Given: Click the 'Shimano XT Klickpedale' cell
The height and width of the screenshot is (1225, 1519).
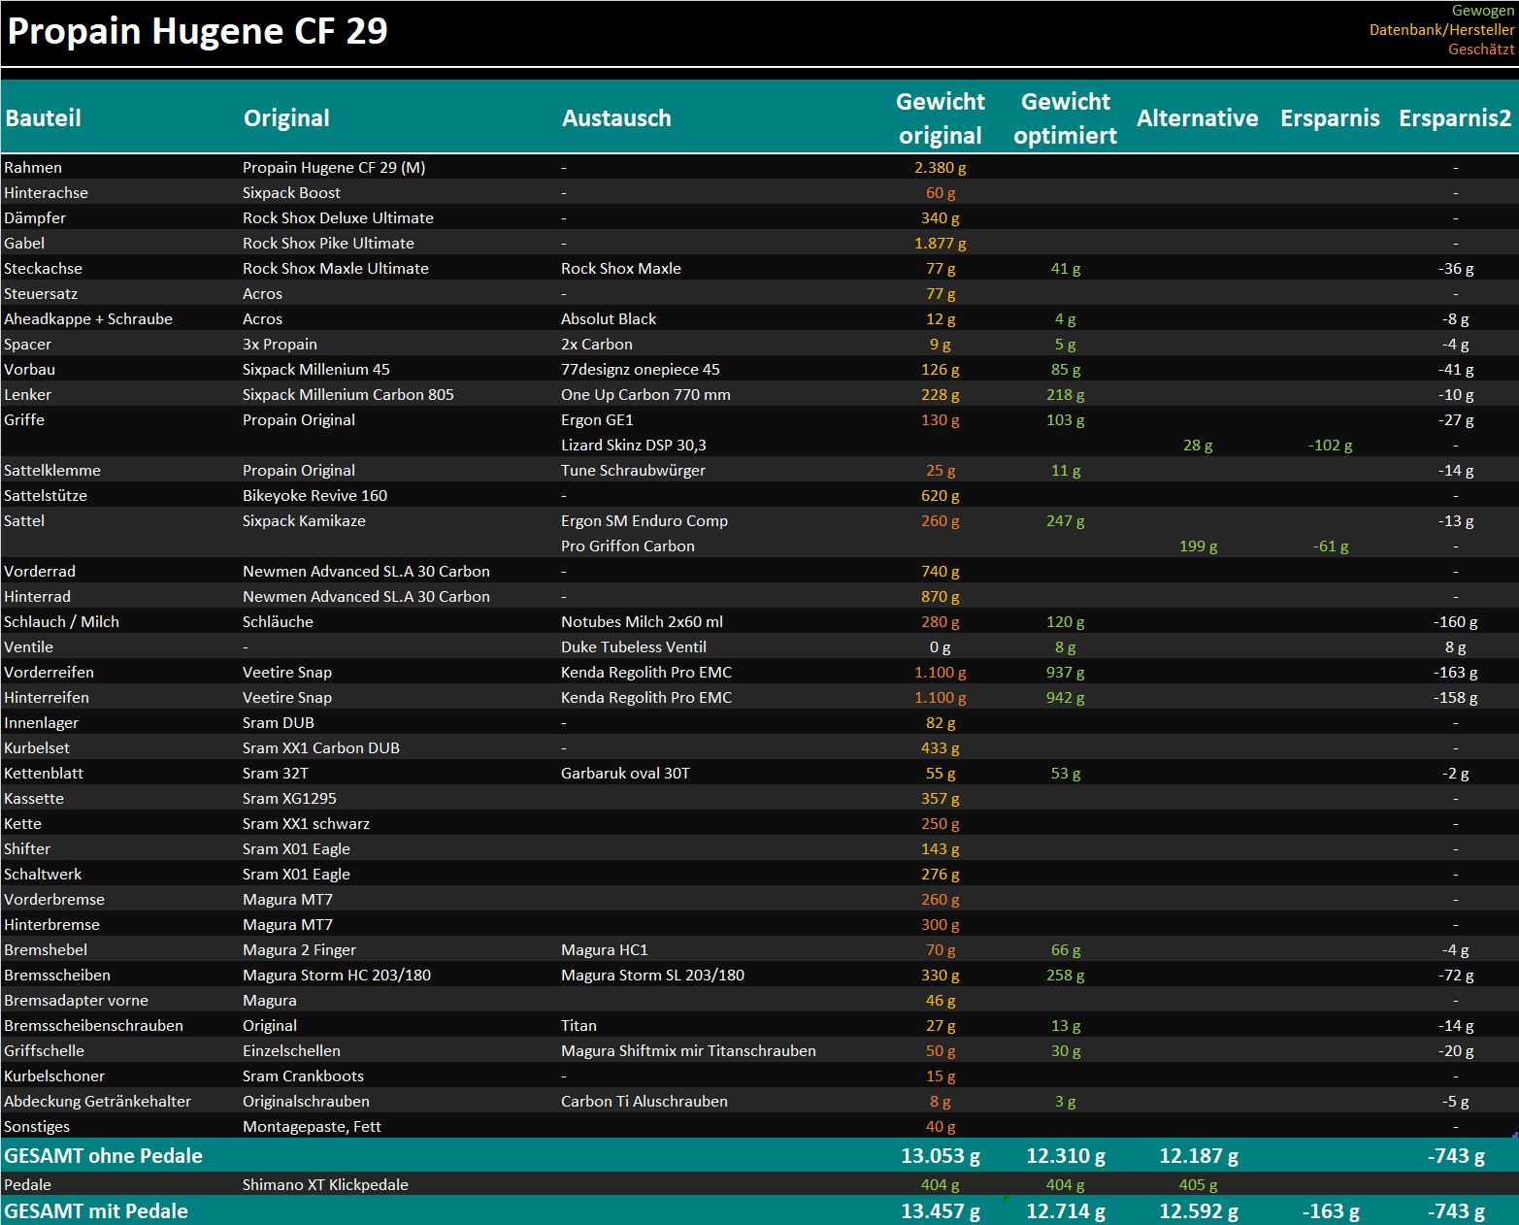Looking at the screenshot, I should click(x=325, y=1185).
